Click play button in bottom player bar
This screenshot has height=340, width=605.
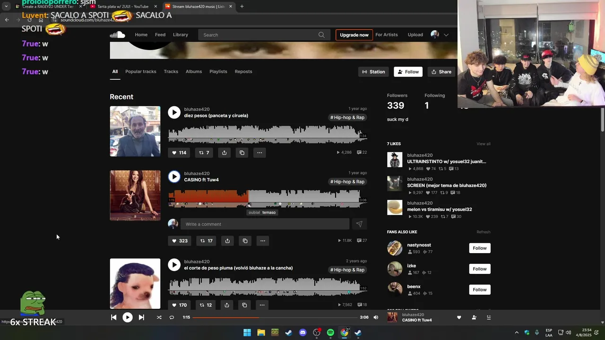pyautogui.click(x=128, y=317)
